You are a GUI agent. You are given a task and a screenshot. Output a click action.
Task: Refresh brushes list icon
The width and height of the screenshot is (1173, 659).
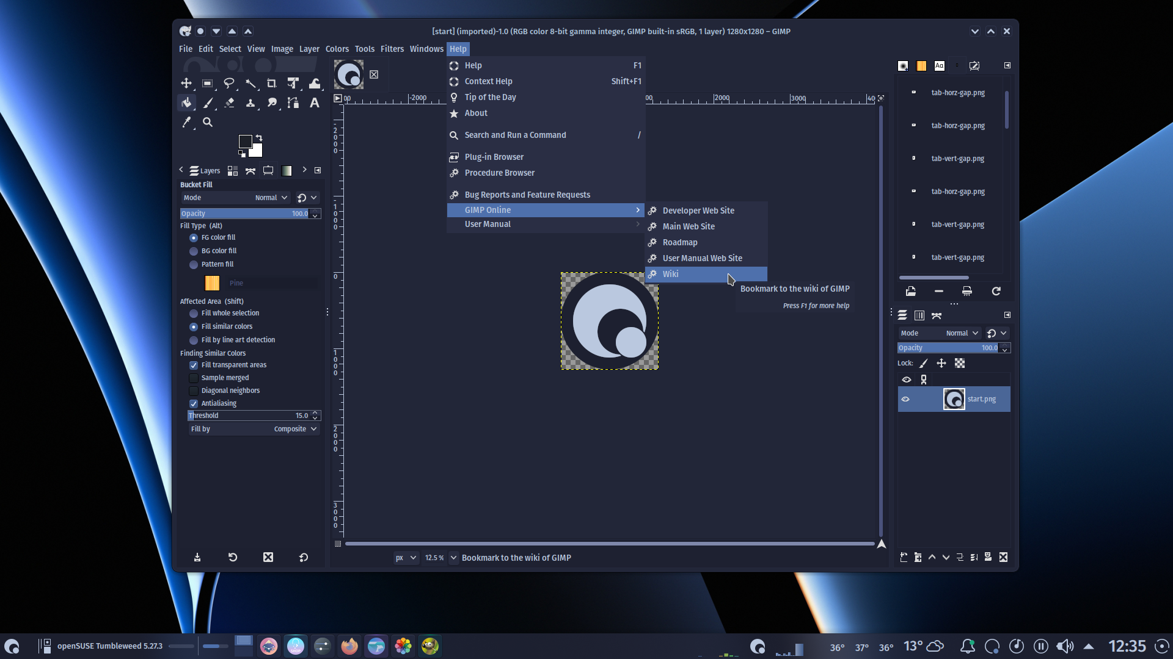click(996, 291)
